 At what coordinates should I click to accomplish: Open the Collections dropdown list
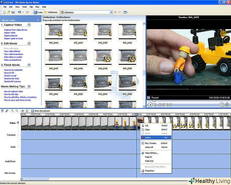tap(111, 12)
